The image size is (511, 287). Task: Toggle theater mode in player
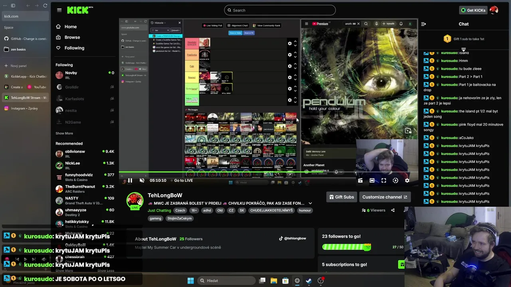[372, 181]
